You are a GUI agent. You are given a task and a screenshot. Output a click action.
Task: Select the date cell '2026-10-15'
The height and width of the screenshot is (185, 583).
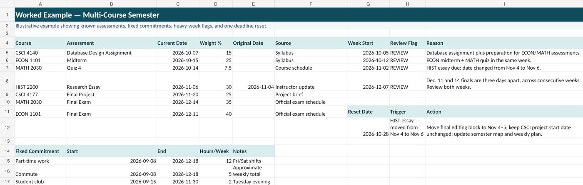pyautogui.click(x=178, y=60)
